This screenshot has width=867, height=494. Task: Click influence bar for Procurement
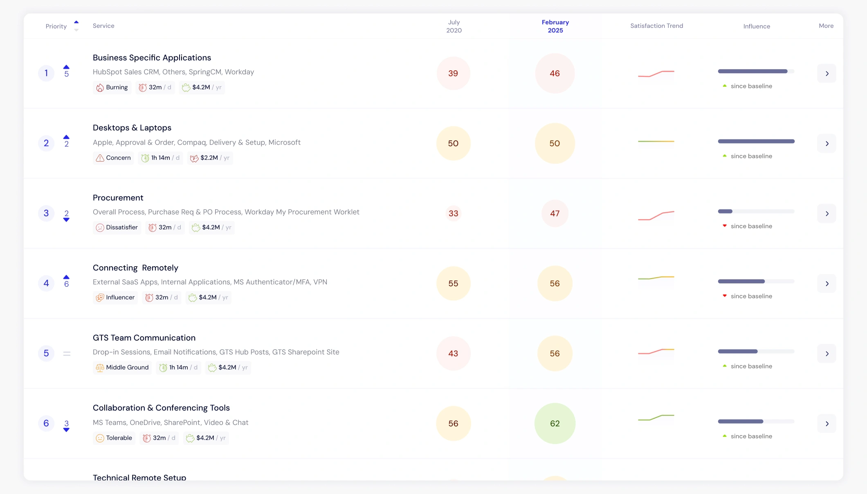pyautogui.click(x=756, y=211)
